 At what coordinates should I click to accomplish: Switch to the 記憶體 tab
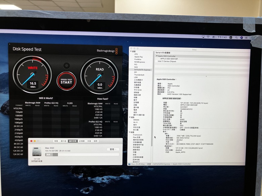click(x=82, y=141)
